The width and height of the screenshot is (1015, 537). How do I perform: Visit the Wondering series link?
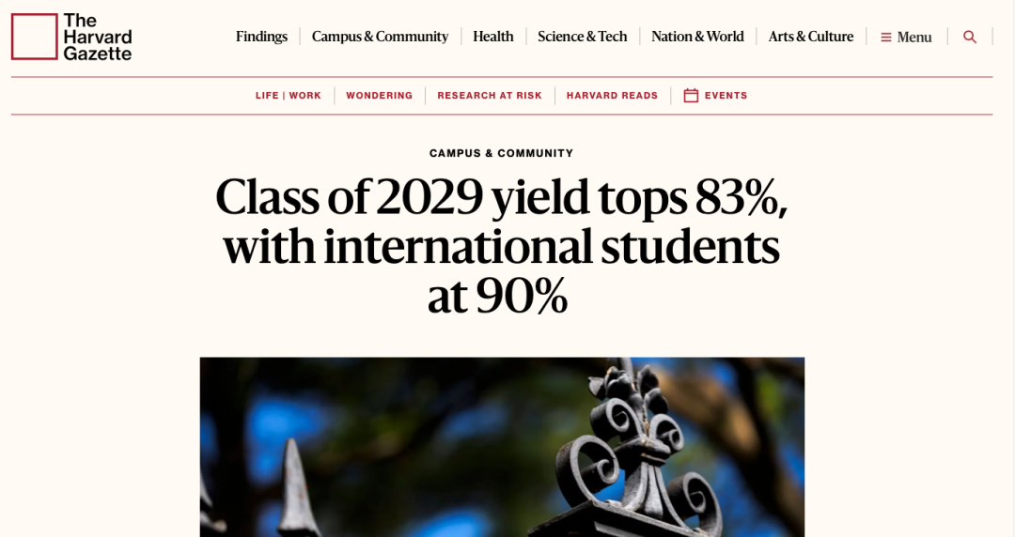pyautogui.click(x=379, y=96)
